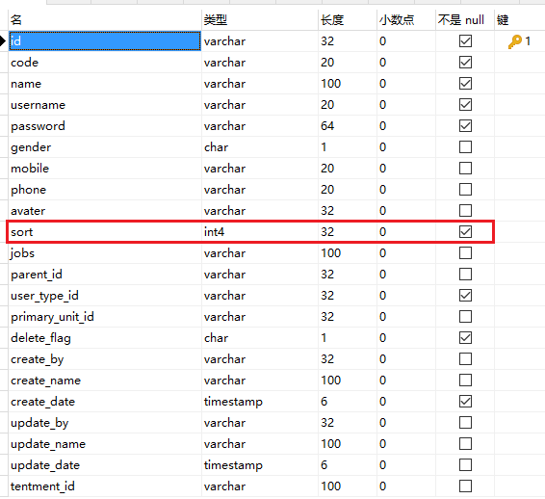This screenshot has width=545, height=499.
Task: Click the decimal 0 cell of jobs
Action: coord(406,253)
